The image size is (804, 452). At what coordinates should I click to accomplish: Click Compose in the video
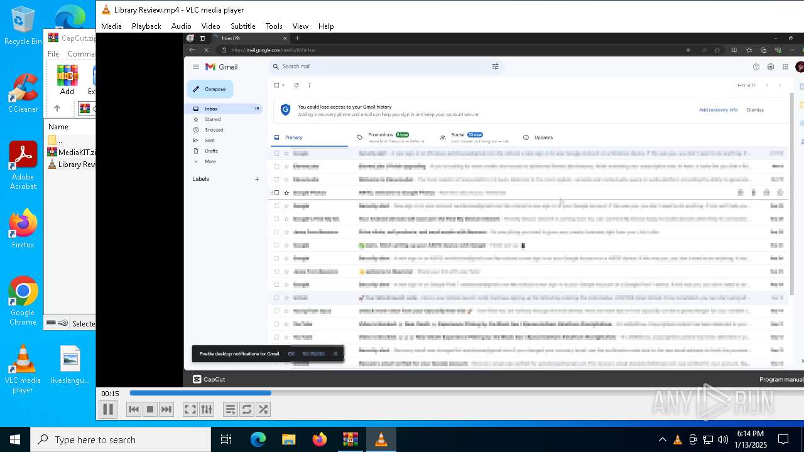(210, 89)
